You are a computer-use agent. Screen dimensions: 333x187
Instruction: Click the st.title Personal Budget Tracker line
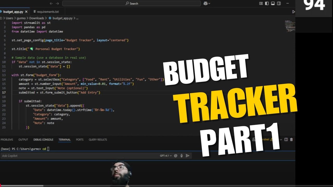(46, 49)
